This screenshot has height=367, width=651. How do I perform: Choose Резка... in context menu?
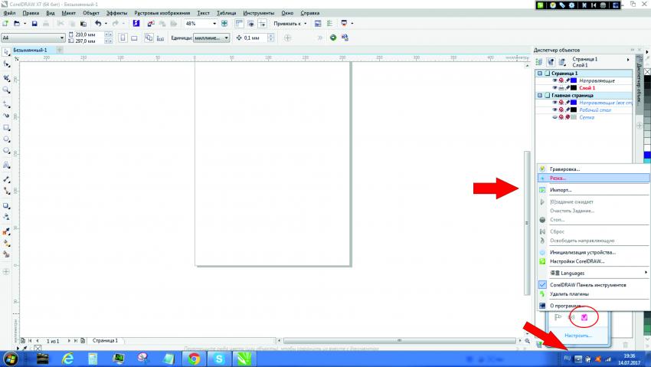tap(563, 178)
